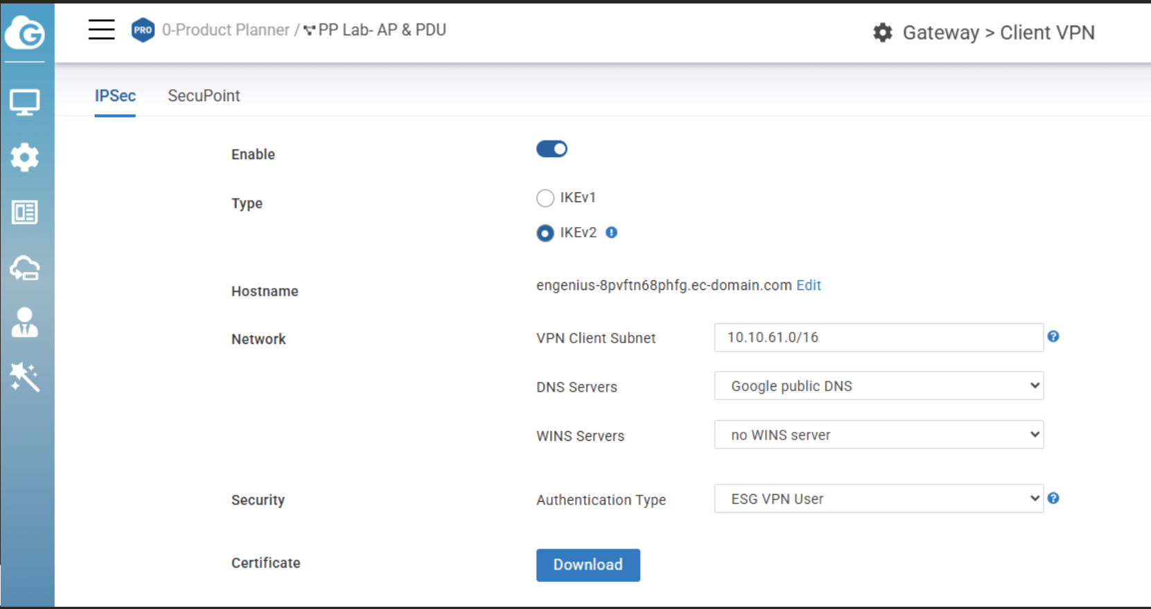The width and height of the screenshot is (1151, 609).
Task: Select the IKEv2 radio button
Action: 546,233
